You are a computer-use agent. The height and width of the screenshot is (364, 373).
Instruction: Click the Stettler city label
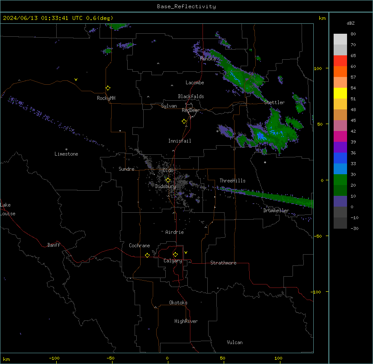(274, 102)
